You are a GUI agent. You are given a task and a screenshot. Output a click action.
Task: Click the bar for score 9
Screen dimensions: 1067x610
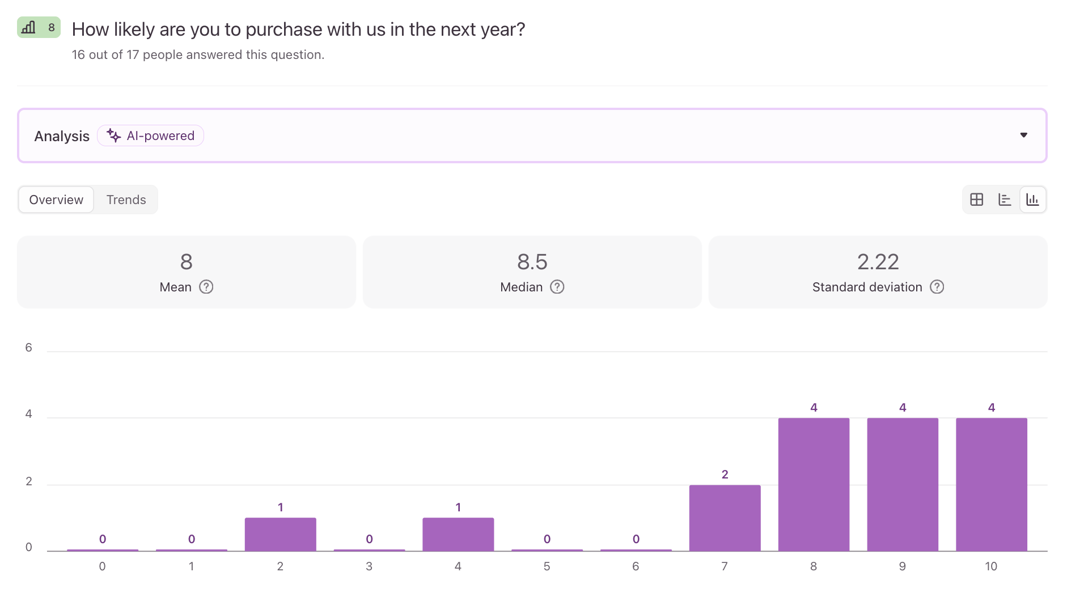click(x=903, y=484)
